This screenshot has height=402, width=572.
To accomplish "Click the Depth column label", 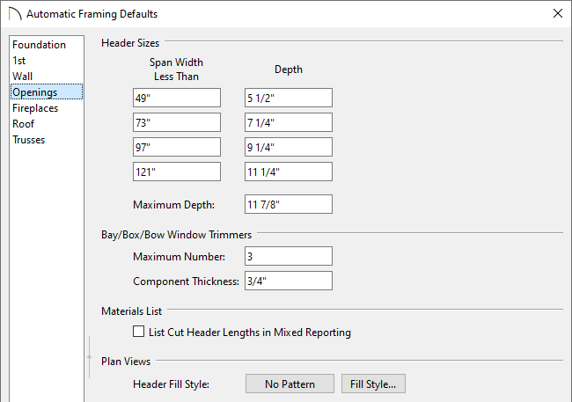I will [289, 69].
